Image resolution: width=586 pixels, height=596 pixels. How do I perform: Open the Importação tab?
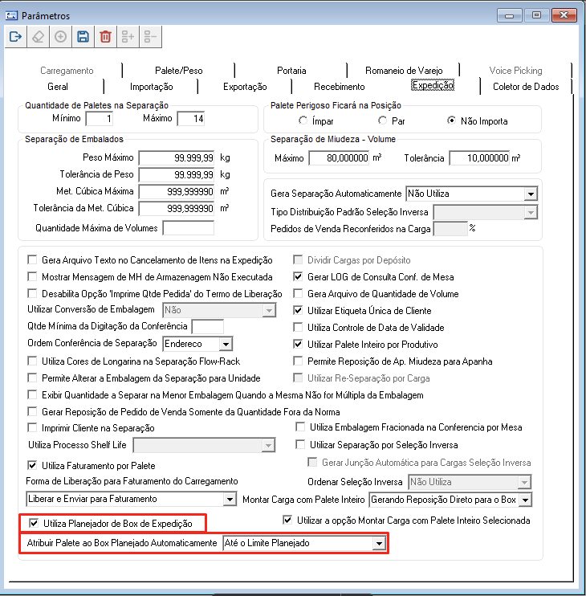point(152,87)
